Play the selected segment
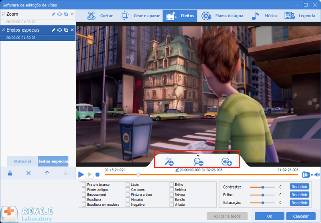This screenshot has width=321, height=223. tap(89, 175)
